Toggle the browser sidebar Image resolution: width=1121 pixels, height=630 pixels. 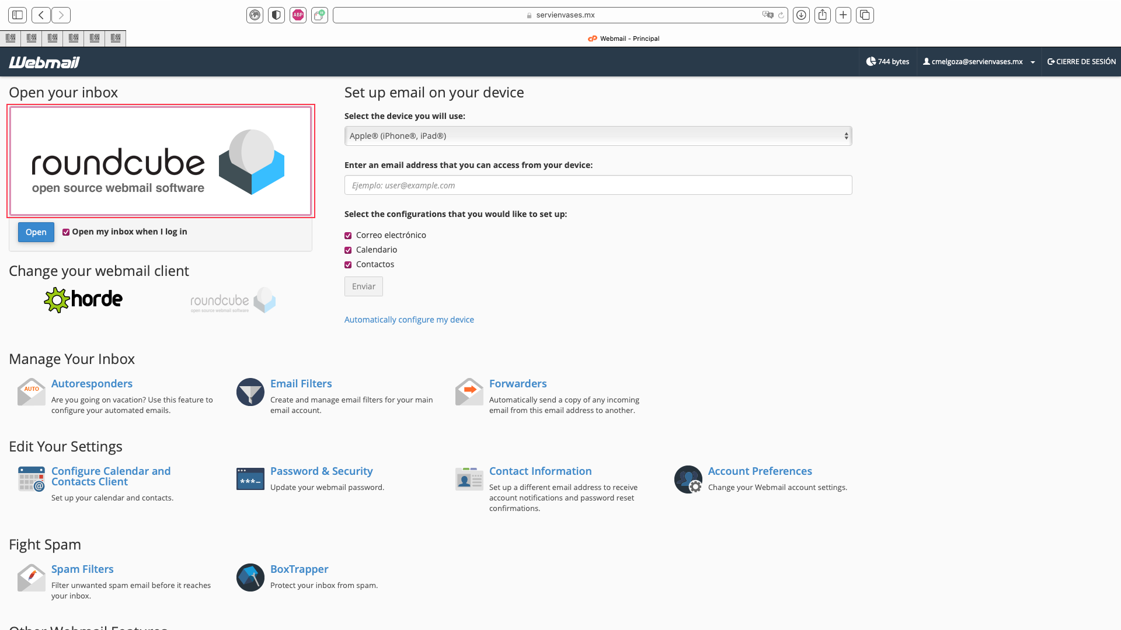[18, 15]
